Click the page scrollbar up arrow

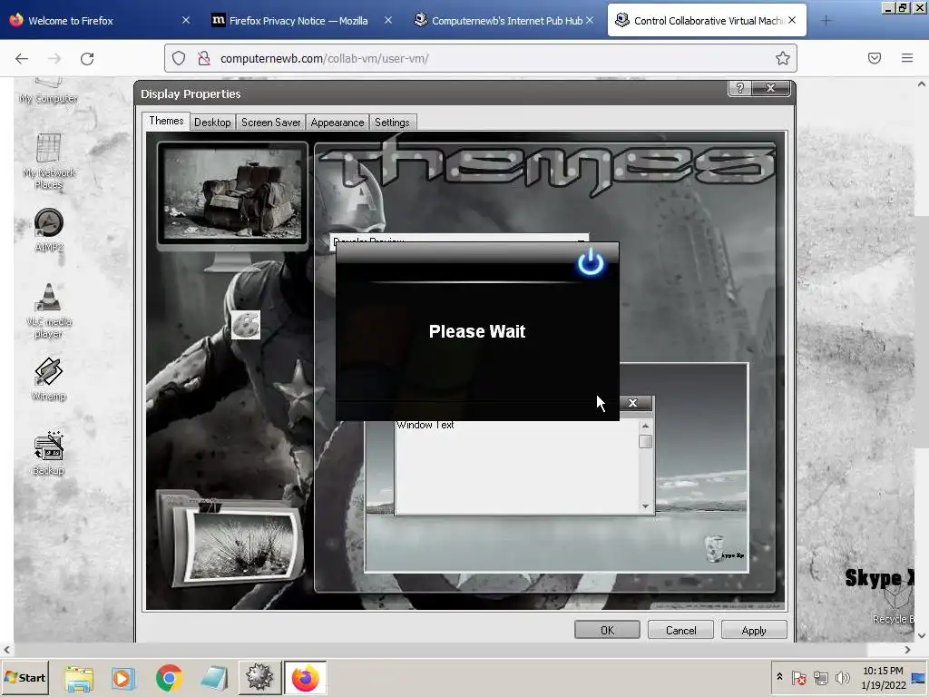(x=922, y=84)
